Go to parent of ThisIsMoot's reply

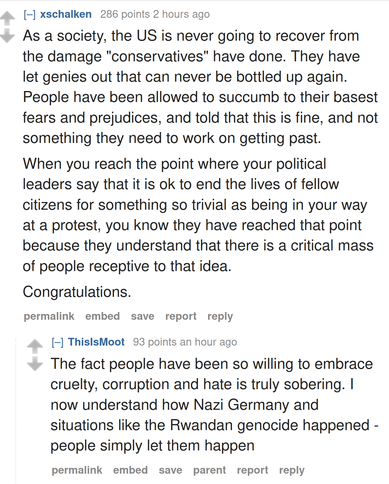pyautogui.click(x=209, y=470)
